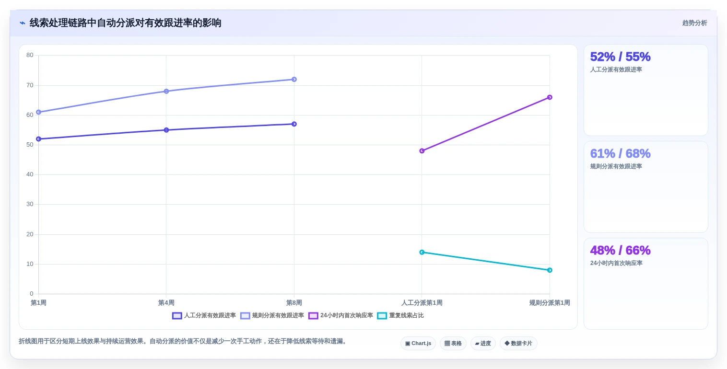Open the 52% / 55% data card
Viewport: 727px width, 369px height.
point(645,90)
